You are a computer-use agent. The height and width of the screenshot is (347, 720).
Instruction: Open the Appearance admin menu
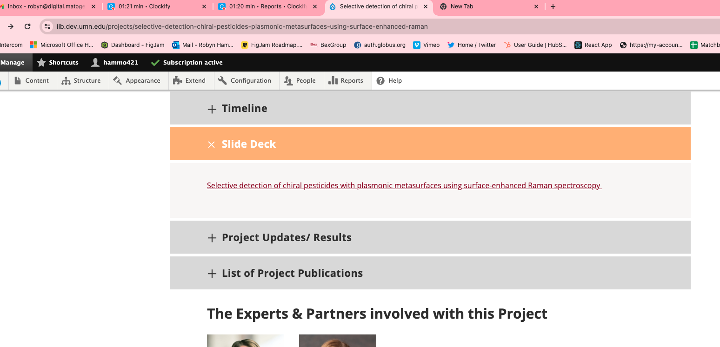click(x=137, y=80)
